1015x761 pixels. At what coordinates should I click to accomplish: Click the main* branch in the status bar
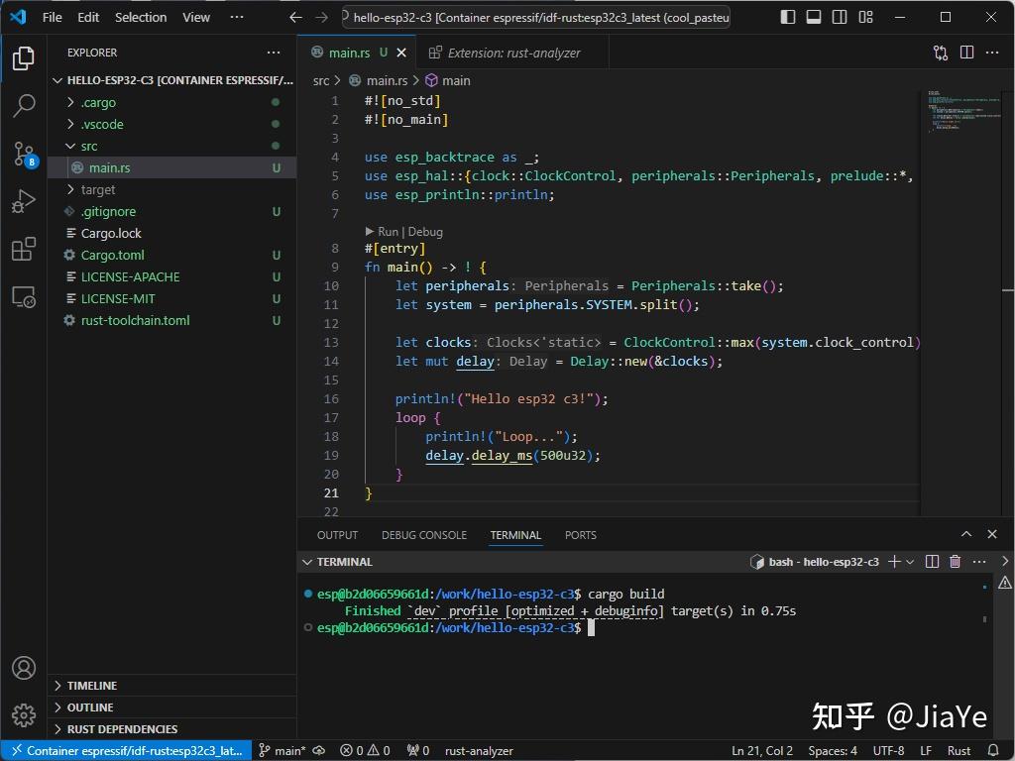click(x=287, y=750)
